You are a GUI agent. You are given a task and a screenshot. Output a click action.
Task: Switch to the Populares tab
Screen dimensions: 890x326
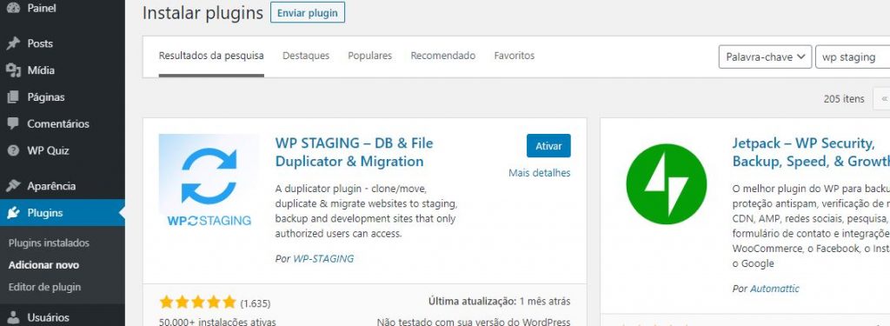coord(370,56)
